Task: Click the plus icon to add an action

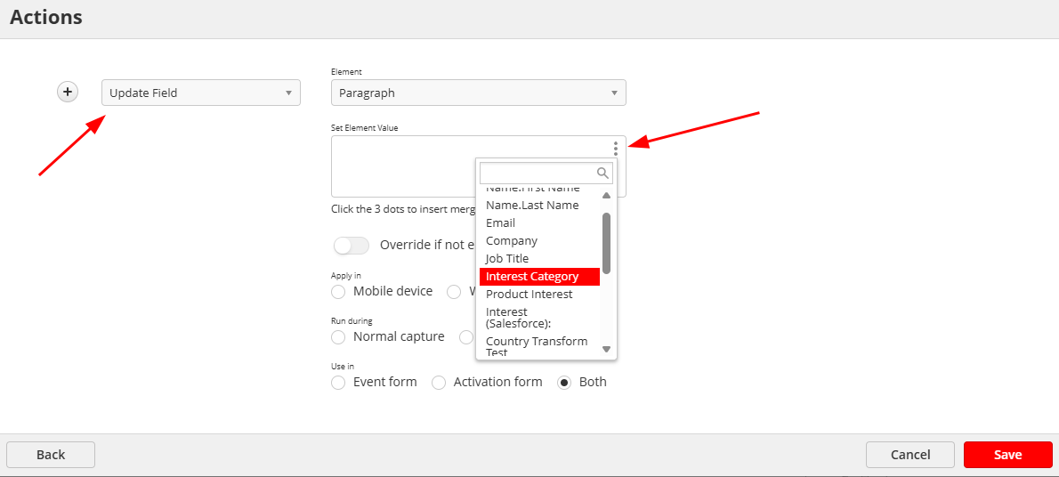Action: pos(68,92)
